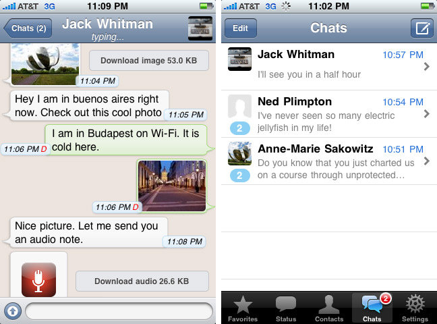The width and height of the screenshot is (437, 324).
Task: Tap the 11:08 PM message timestamp
Action: click(x=185, y=242)
